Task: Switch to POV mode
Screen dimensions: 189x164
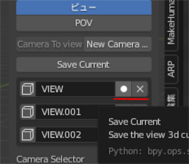Action: [84, 23]
